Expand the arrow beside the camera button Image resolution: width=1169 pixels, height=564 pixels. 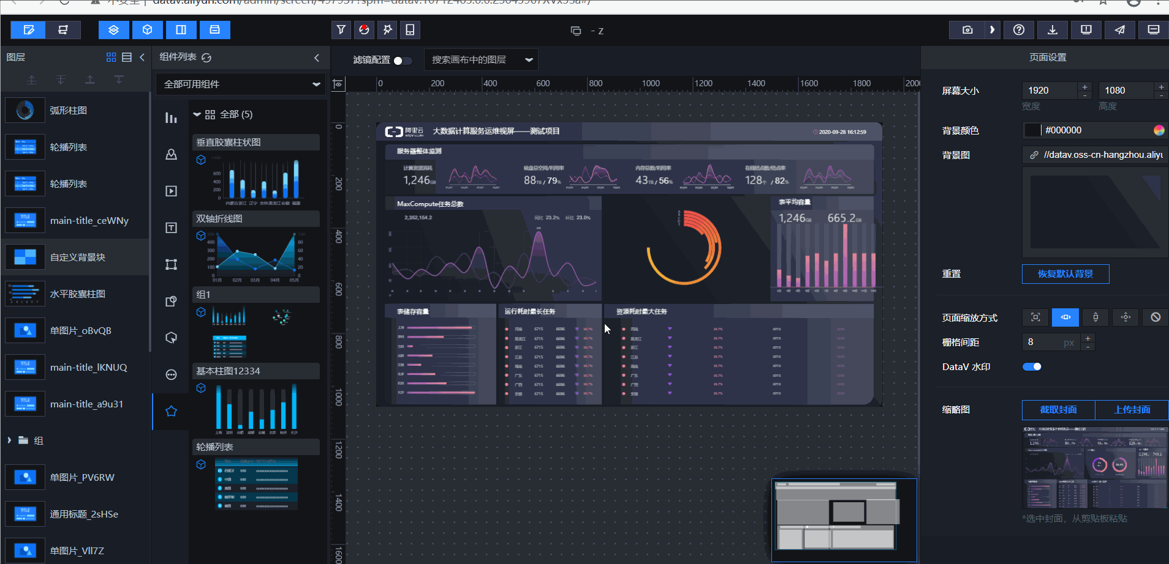pos(993,29)
